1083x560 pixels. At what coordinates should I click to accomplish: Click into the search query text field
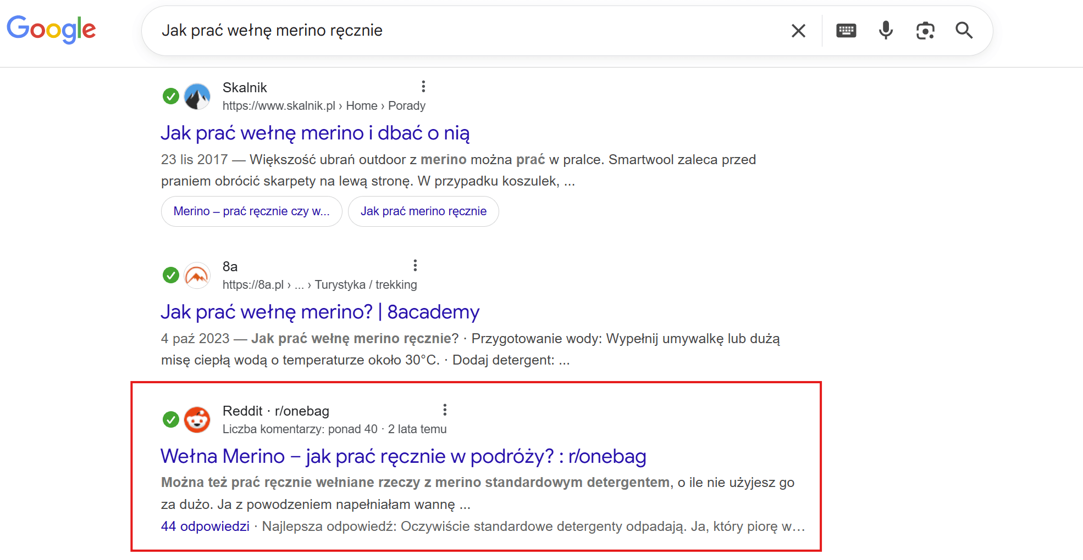(x=467, y=31)
